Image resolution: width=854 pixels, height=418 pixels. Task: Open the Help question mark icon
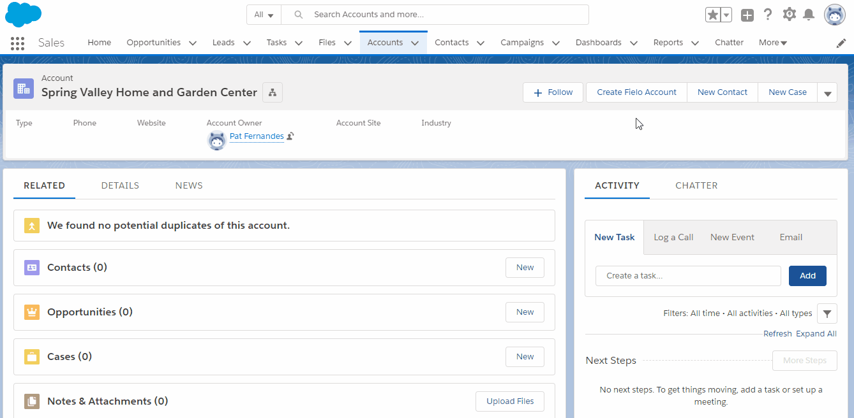pyautogui.click(x=768, y=14)
